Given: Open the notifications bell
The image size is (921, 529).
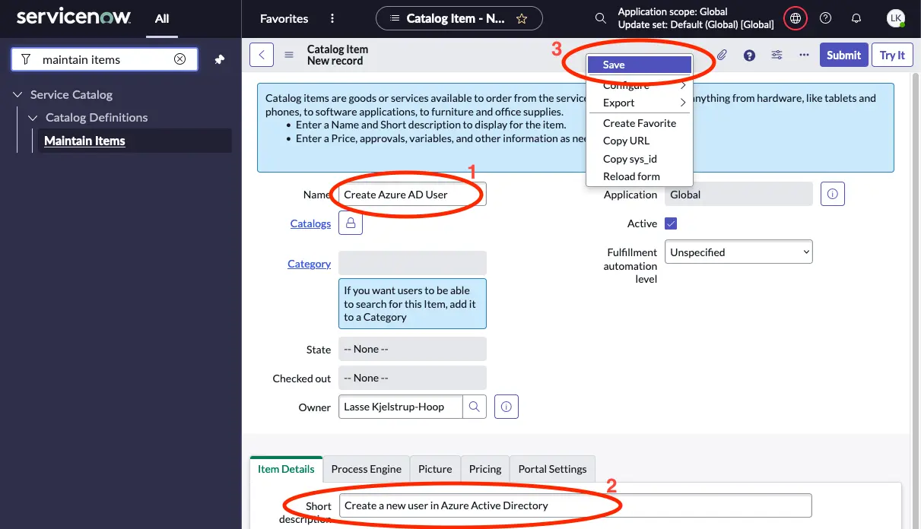Looking at the screenshot, I should coord(856,17).
